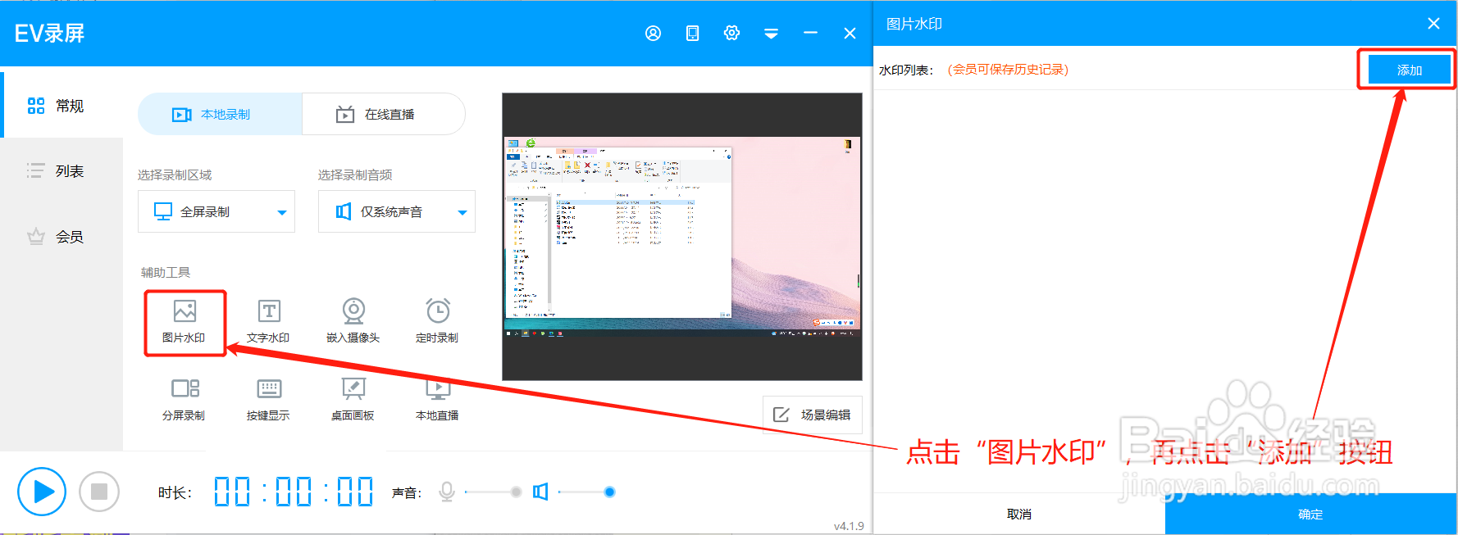Select 列表 in the sidebar
The image size is (1458, 535).
click(x=62, y=171)
